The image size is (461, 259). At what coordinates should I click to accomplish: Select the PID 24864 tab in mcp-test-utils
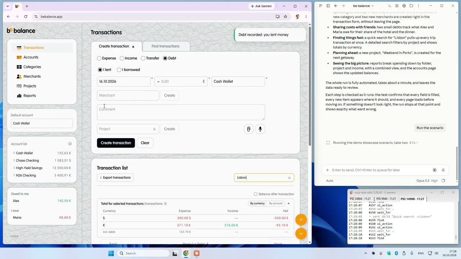pos(360,199)
